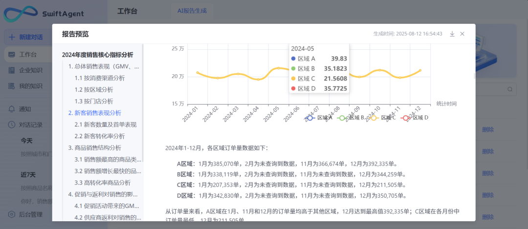The width and height of the screenshot is (528, 229).
Task: Click the SwiftAgent infinity logo
Action: 21,15
